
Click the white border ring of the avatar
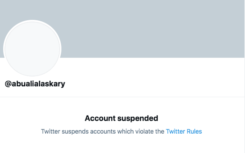pos(32,21)
